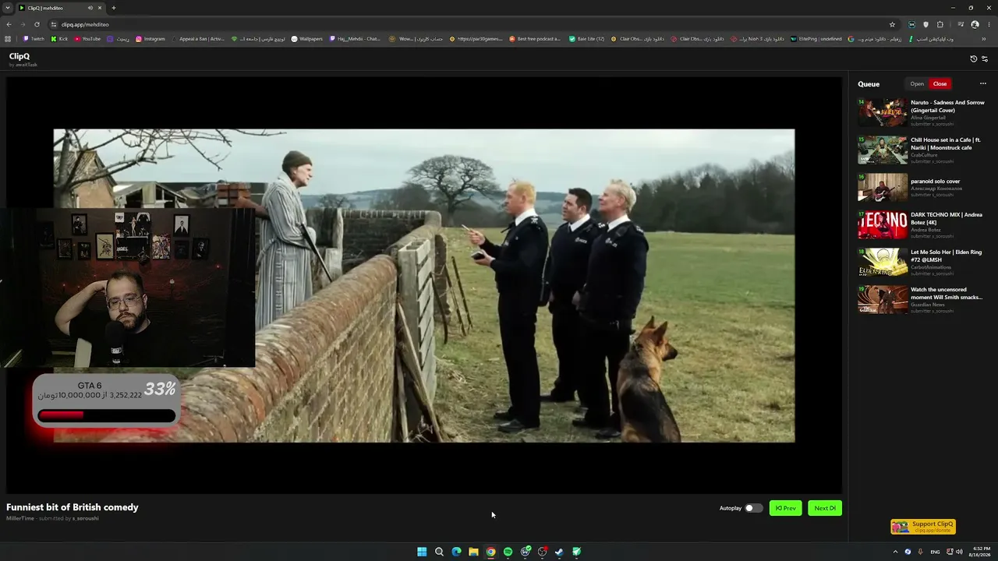Expand the system tray hidden icons chevron
The image size is (998, 561).
(x=895, y=552)
